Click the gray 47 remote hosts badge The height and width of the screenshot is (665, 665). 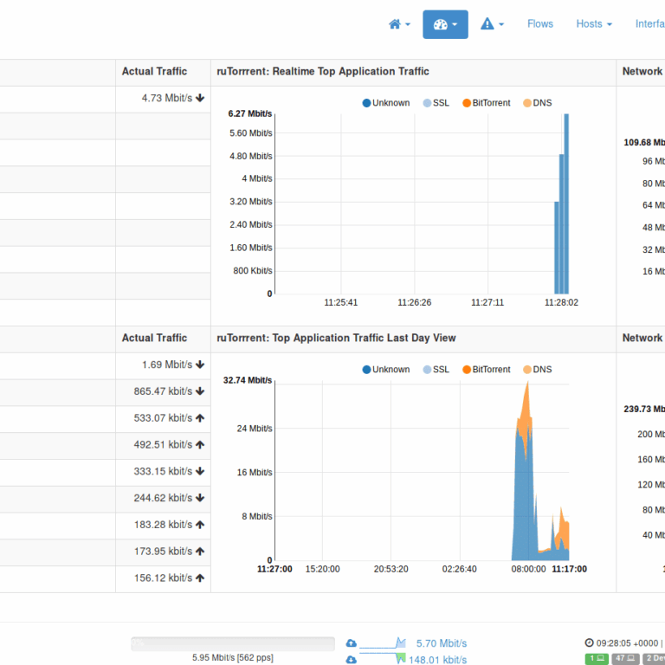coord(625,658)
